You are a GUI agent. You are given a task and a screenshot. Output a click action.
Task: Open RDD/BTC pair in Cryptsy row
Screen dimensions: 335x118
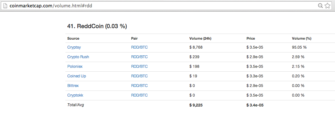pos(139,48)
